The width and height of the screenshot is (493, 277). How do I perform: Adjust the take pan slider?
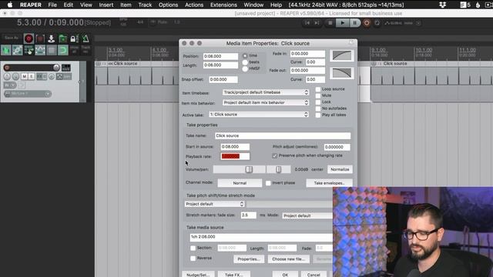[279, 169]
